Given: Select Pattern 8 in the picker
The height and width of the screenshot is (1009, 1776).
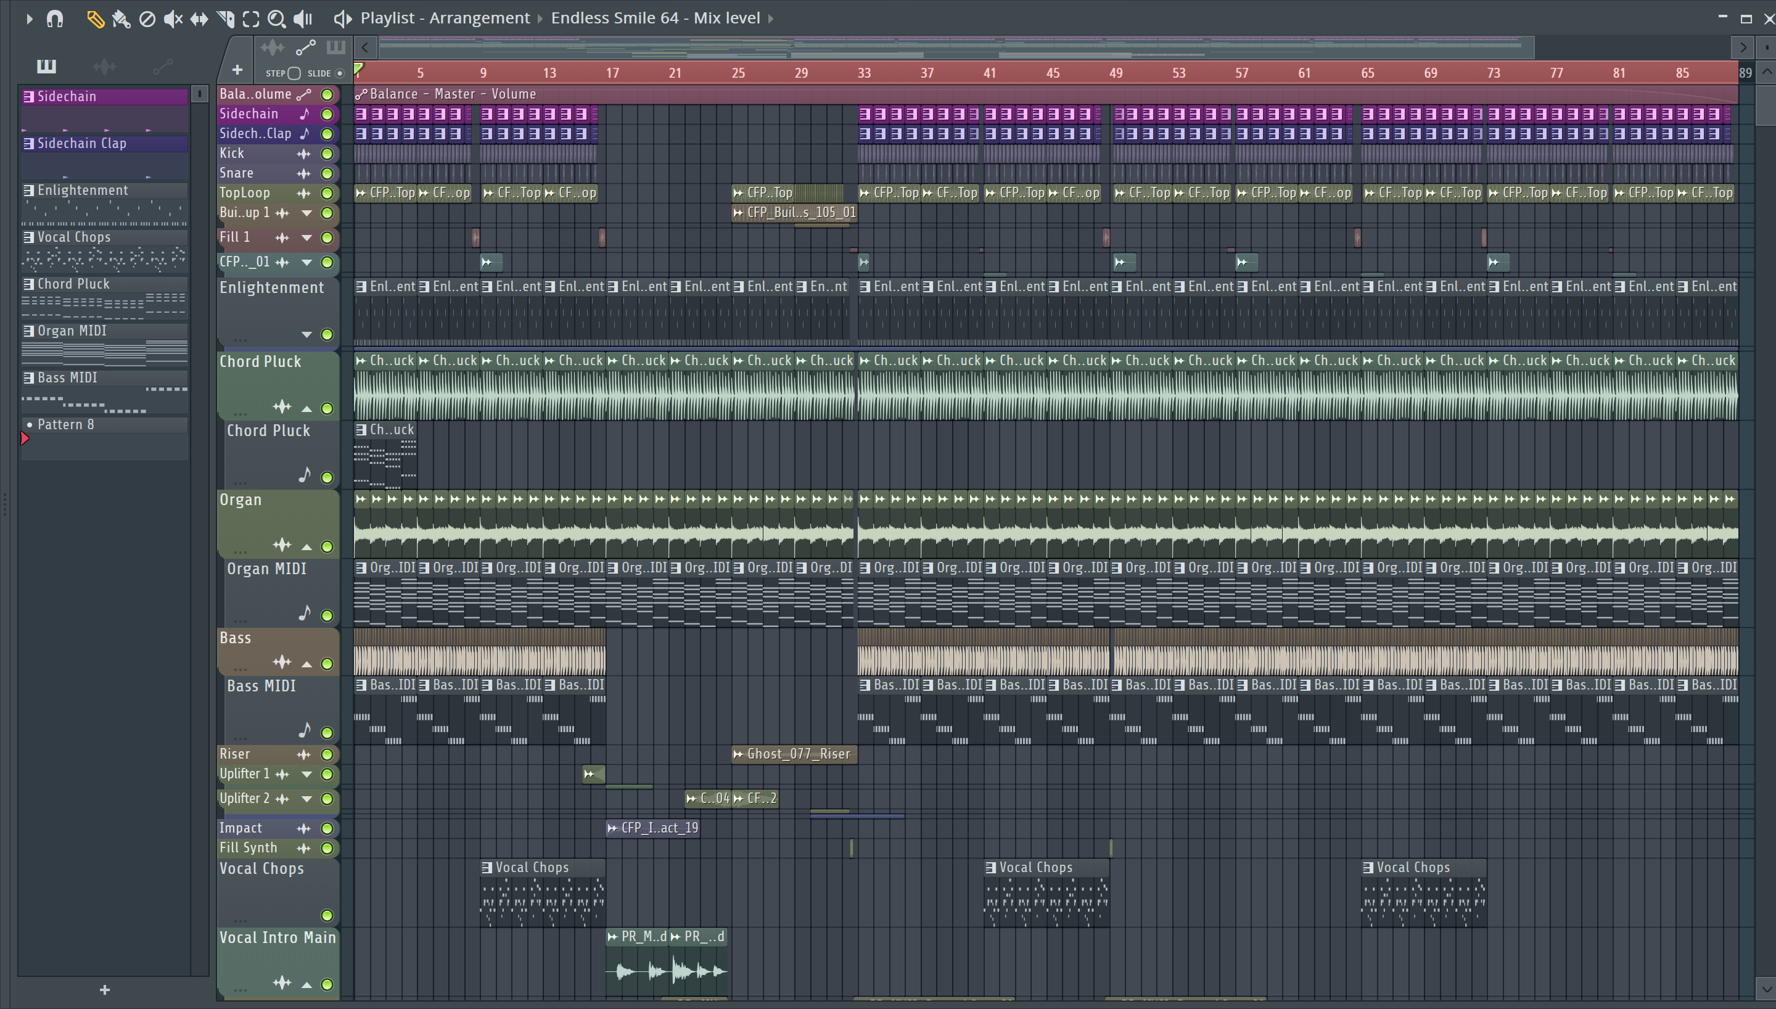Looking at the screenshot, I should 105,425.
